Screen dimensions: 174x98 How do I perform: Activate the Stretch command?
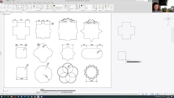[x=18, y=9]
